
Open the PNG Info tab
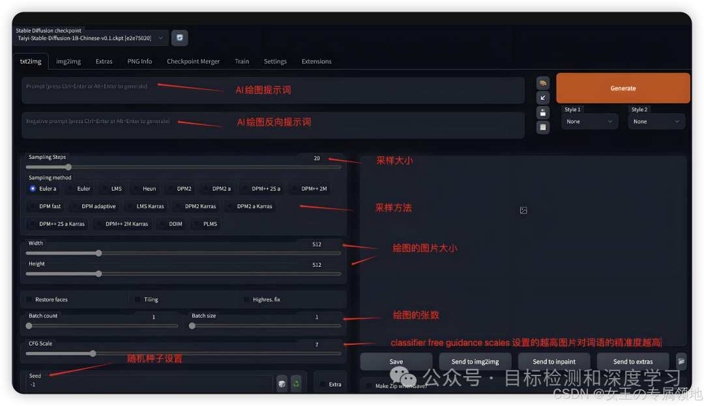[139, 61]
